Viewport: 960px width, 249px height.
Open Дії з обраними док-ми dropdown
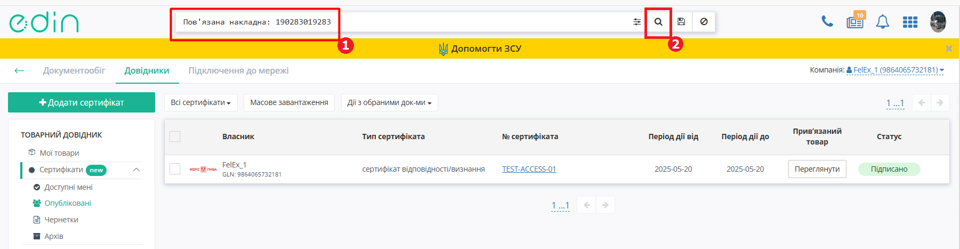(x=389, y=102)
